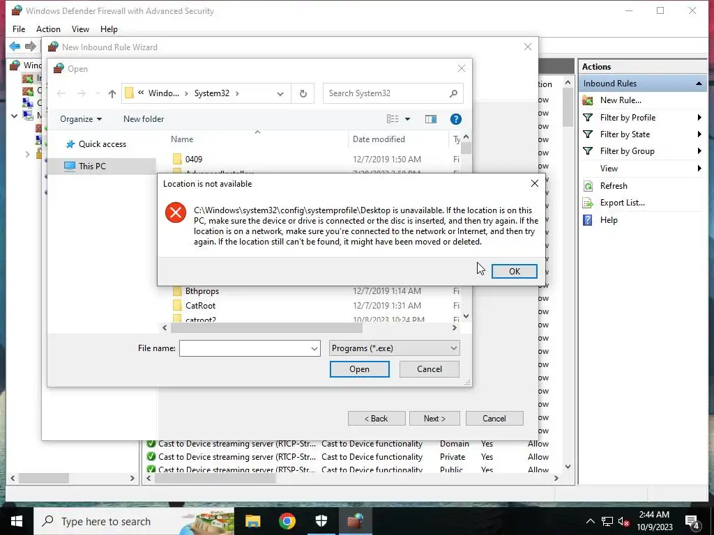Image resolution: width=714 pixels, height=535 pixels.
Task: Click the Up arrow to parent folder
Action: pyautogui.click(x=112, y=94)
